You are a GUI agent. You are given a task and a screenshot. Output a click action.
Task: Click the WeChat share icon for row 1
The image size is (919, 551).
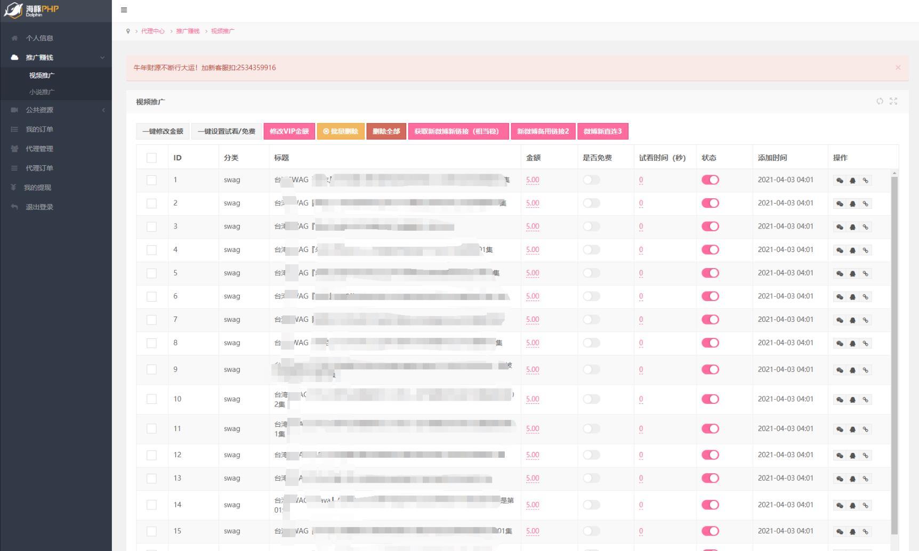tap(840, 181)
